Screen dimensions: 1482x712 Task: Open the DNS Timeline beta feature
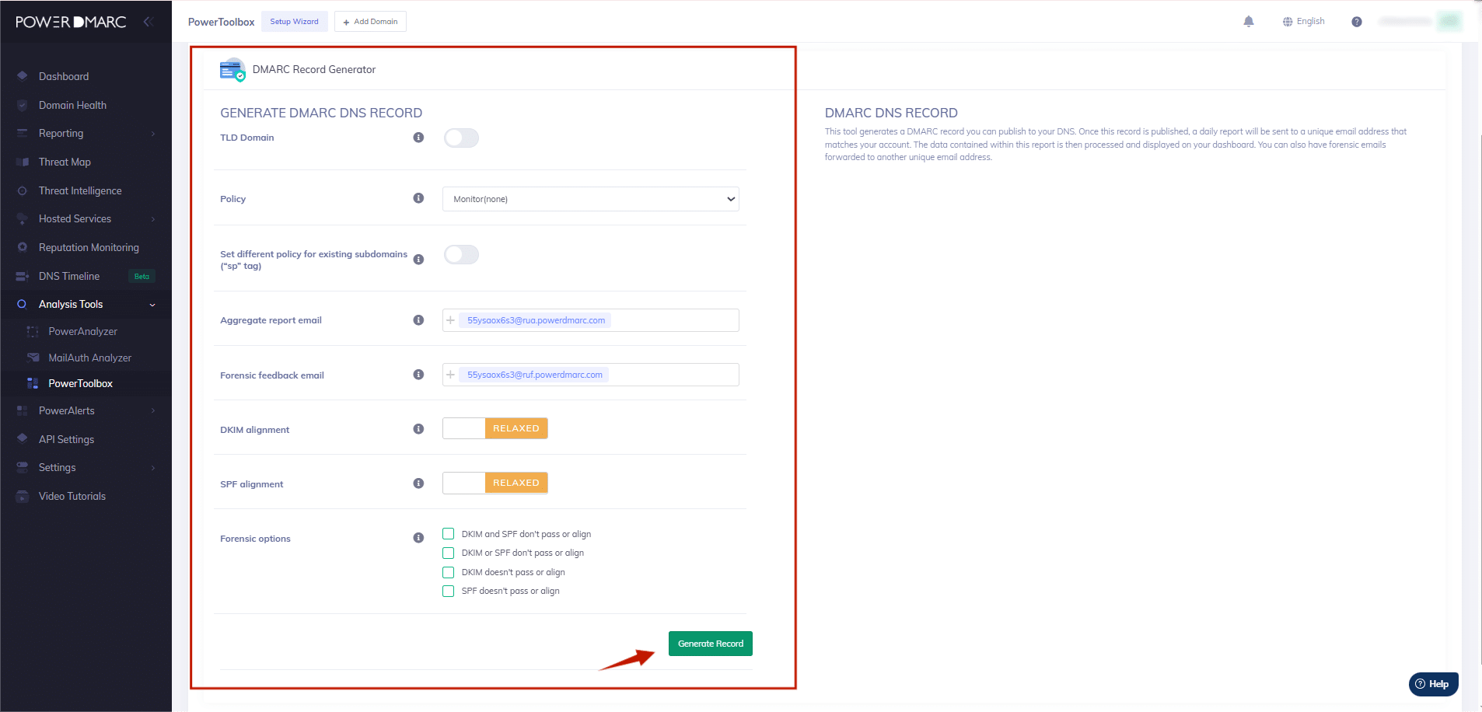coord(69,276)
